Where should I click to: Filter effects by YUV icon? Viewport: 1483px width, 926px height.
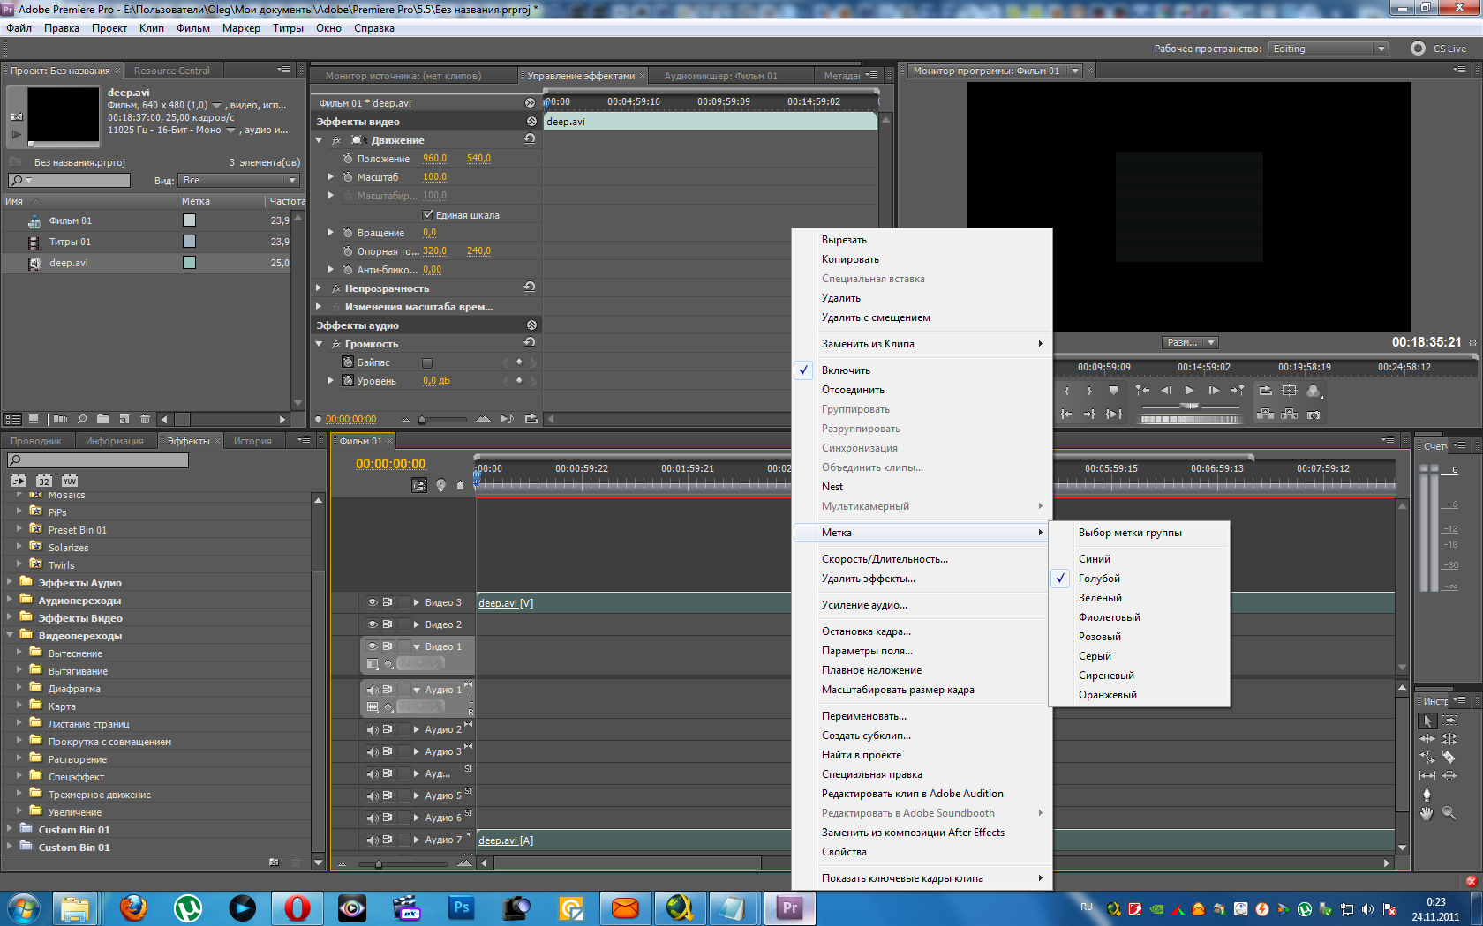click(x=70, y=481)
